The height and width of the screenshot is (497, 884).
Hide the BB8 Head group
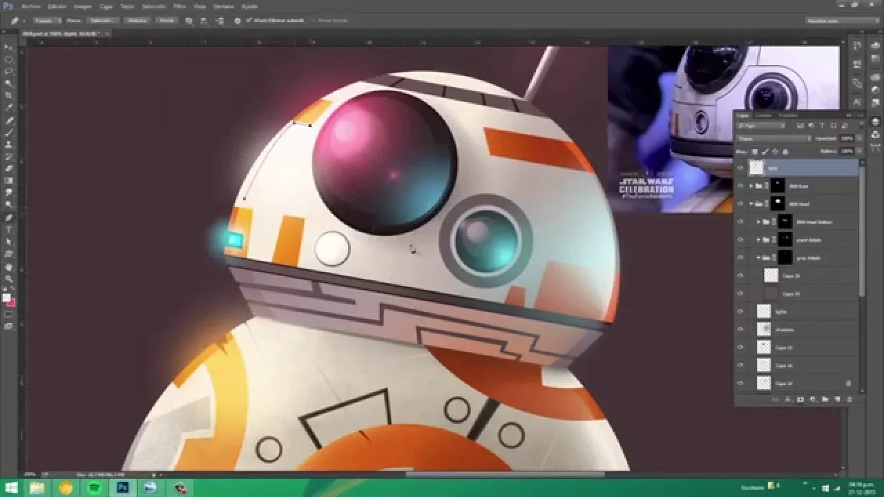click(x=740, y=204)
